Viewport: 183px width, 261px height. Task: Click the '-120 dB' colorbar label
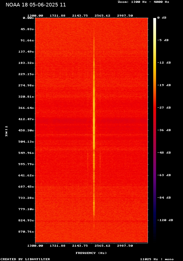[x=165, y=220]
